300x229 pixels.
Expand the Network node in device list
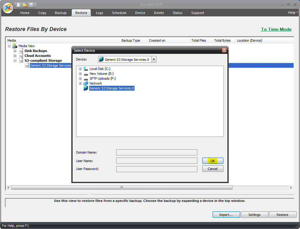[x=80, y=83]
